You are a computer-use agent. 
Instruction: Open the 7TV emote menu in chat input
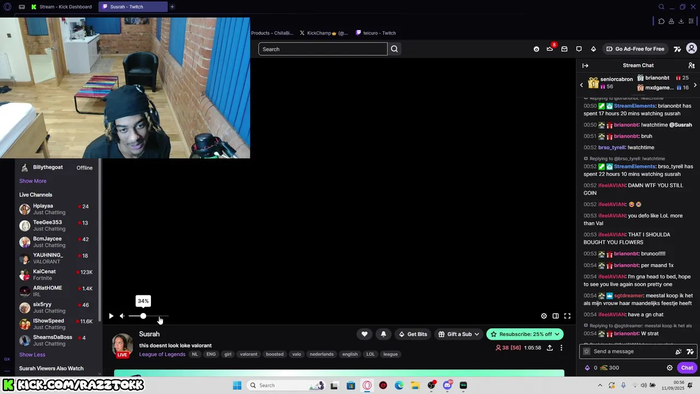[690, 351]
